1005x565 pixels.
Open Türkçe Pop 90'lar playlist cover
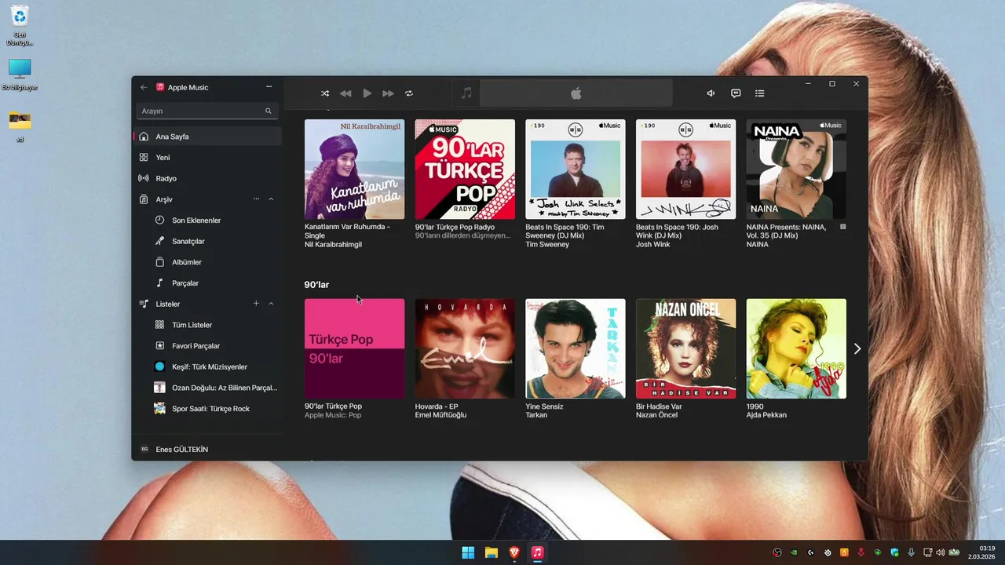355,348
